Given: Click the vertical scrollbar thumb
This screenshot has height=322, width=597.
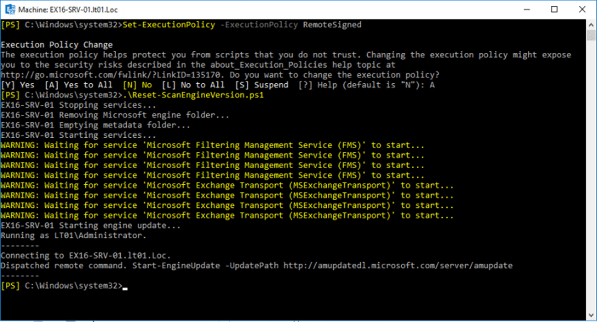Looking at the screenshot, I should click(591, 35).
